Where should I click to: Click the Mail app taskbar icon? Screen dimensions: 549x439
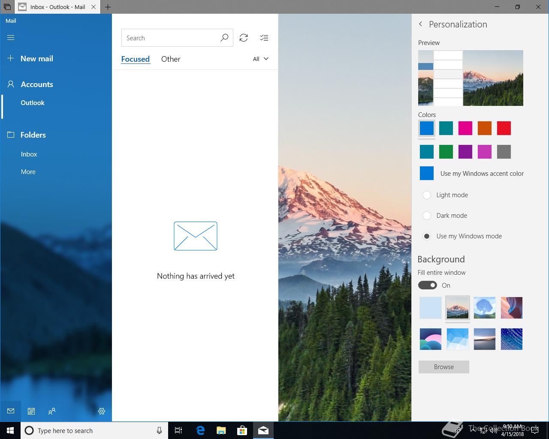[263, 430]
